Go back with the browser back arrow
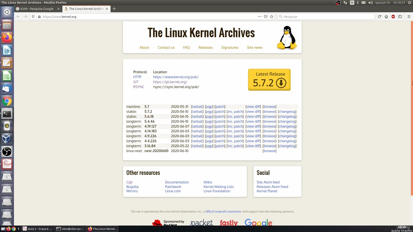Image resolution: width=413 pixels, height=232 pixels. click(18, 17)
